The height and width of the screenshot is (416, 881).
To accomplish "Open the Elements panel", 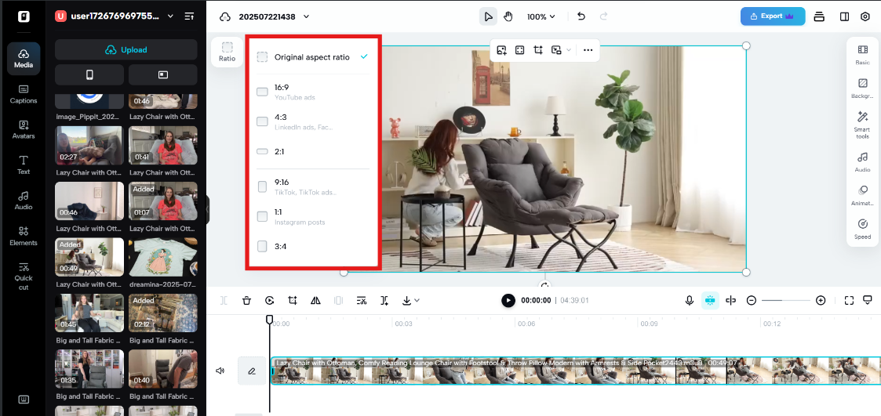I will coord(24,237).
